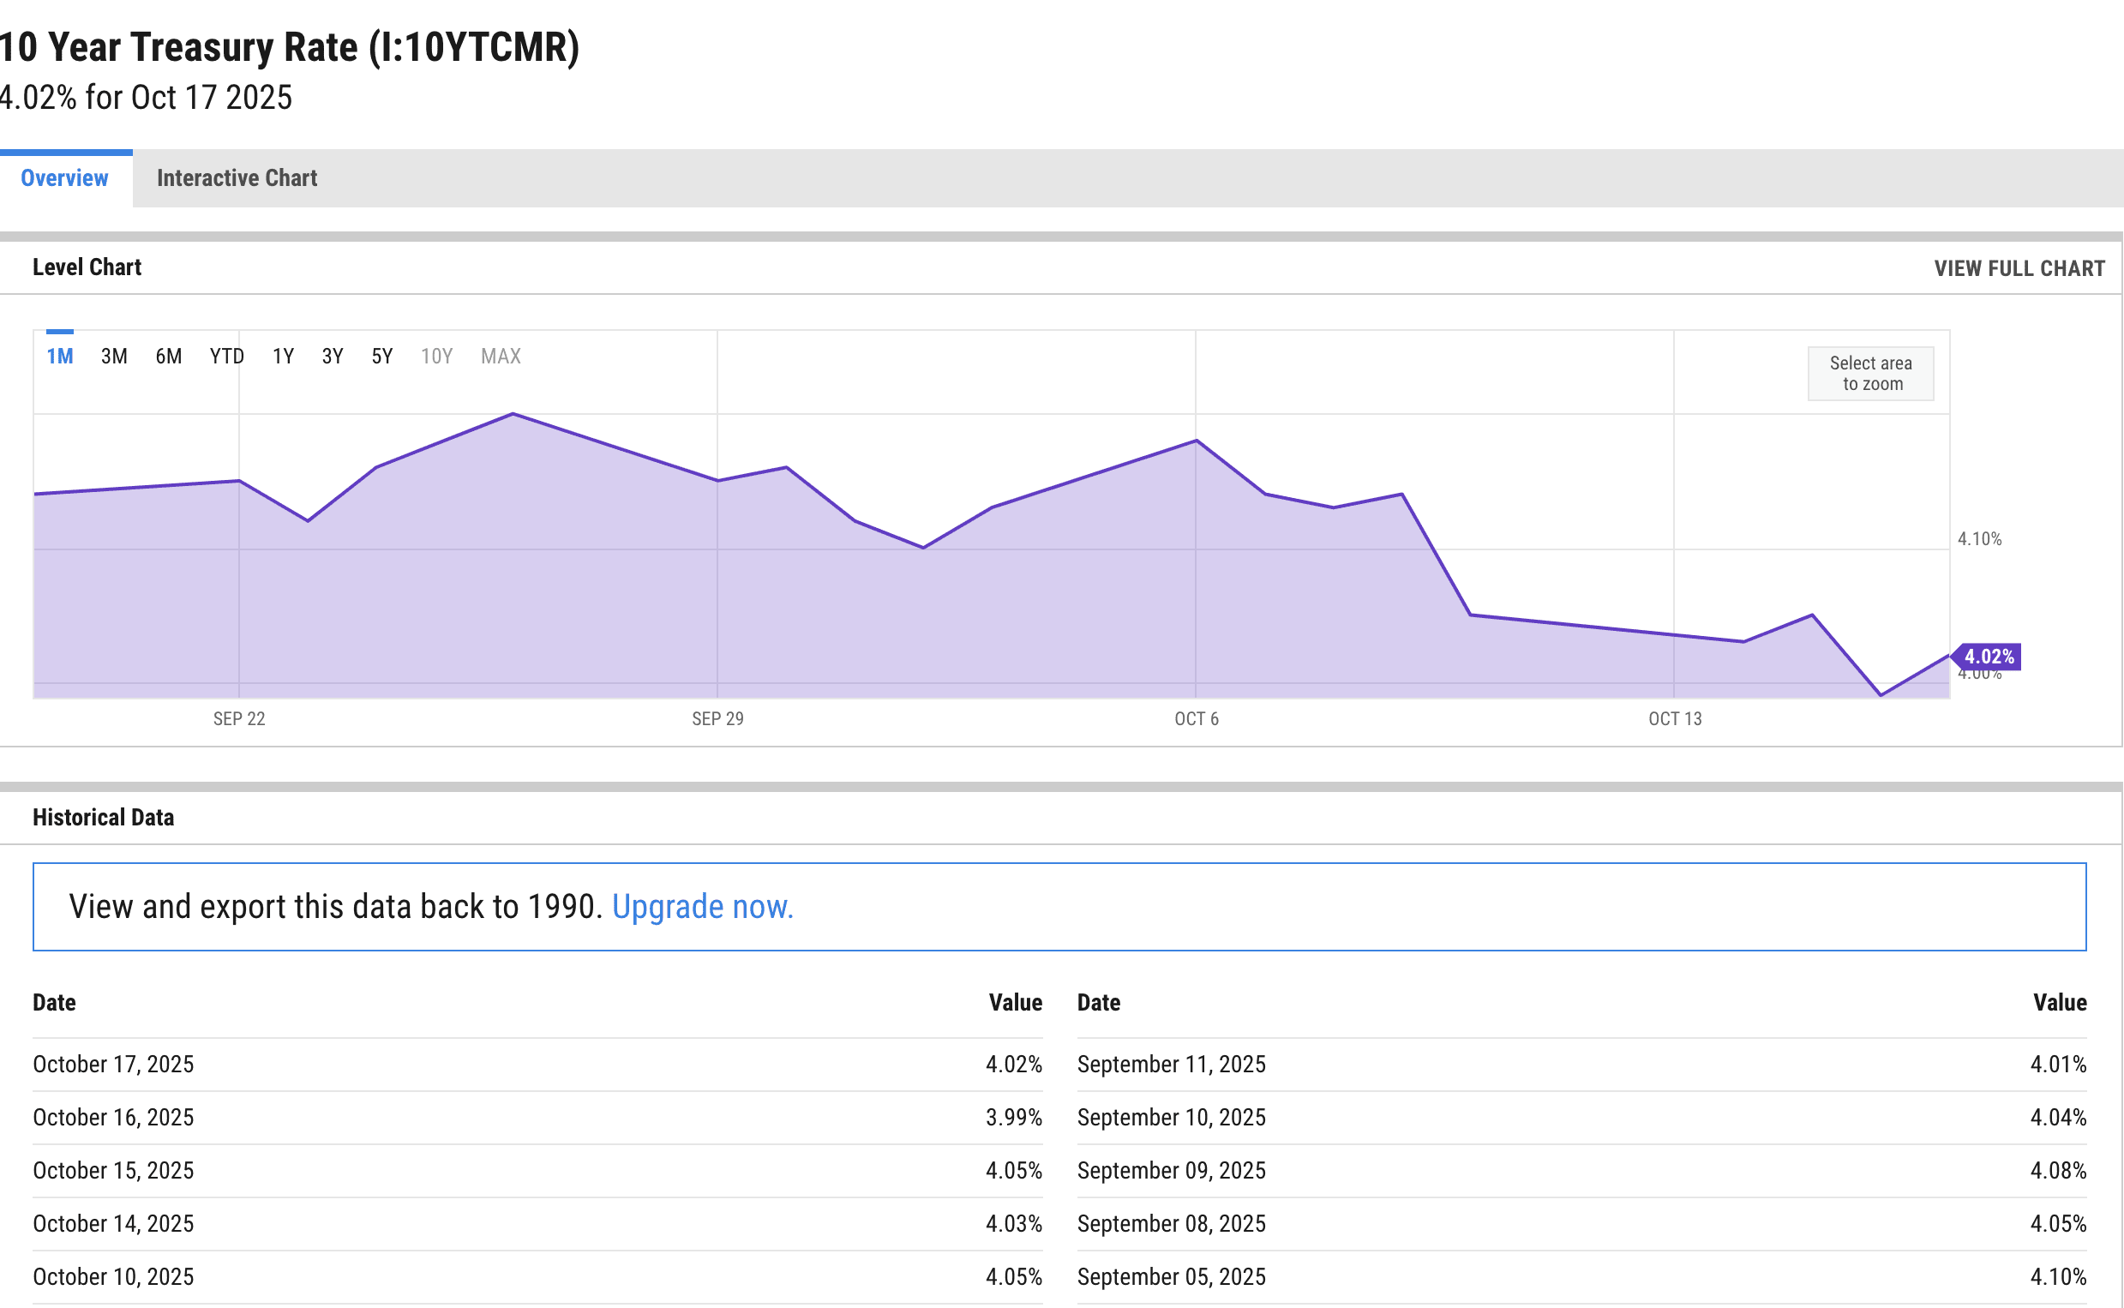Click the September 11, 2025 row
This screenshot has width=2124, height=1308.
[x=1171, y=1064]
